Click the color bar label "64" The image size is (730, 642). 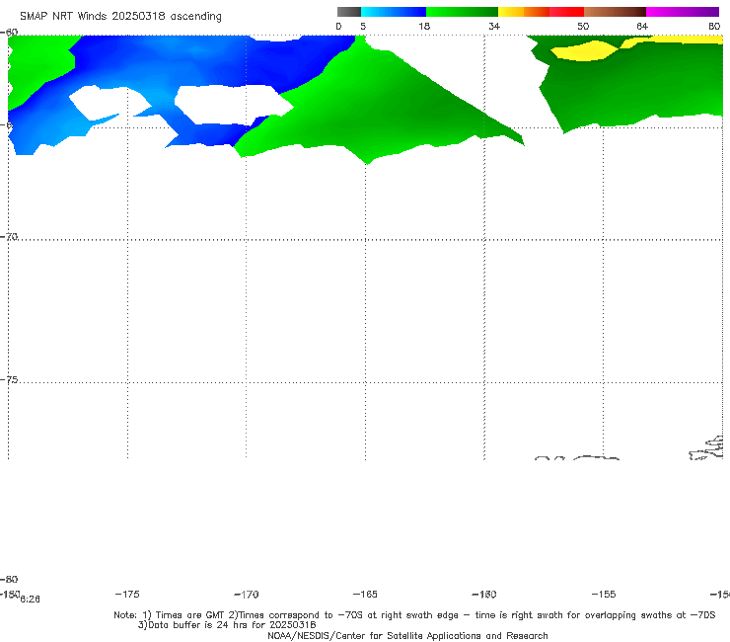coord(642,27)
